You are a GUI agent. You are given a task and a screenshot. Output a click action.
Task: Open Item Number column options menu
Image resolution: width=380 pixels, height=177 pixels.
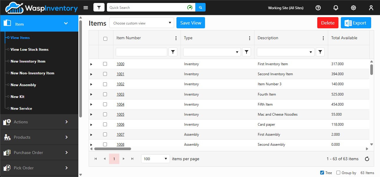[176, 38]
